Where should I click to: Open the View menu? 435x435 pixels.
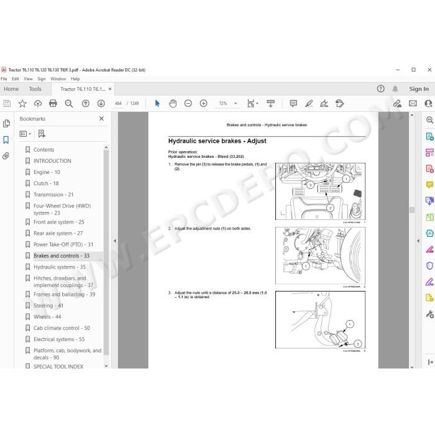28,79
